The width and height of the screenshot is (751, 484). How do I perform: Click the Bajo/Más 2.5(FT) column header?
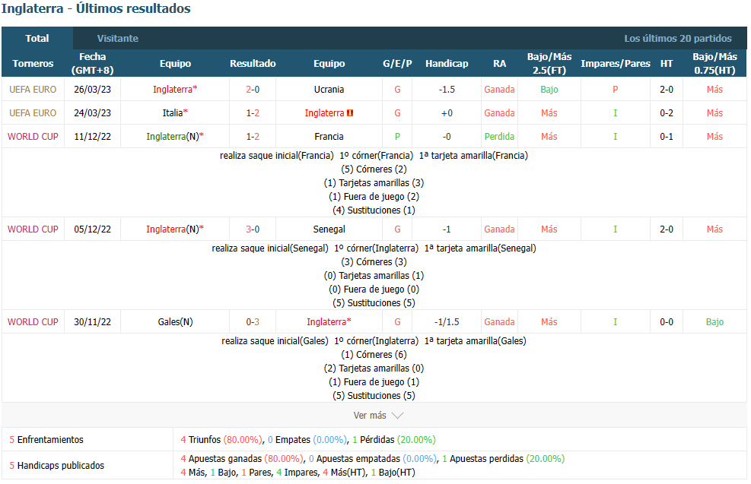click(x=549, y=63)
